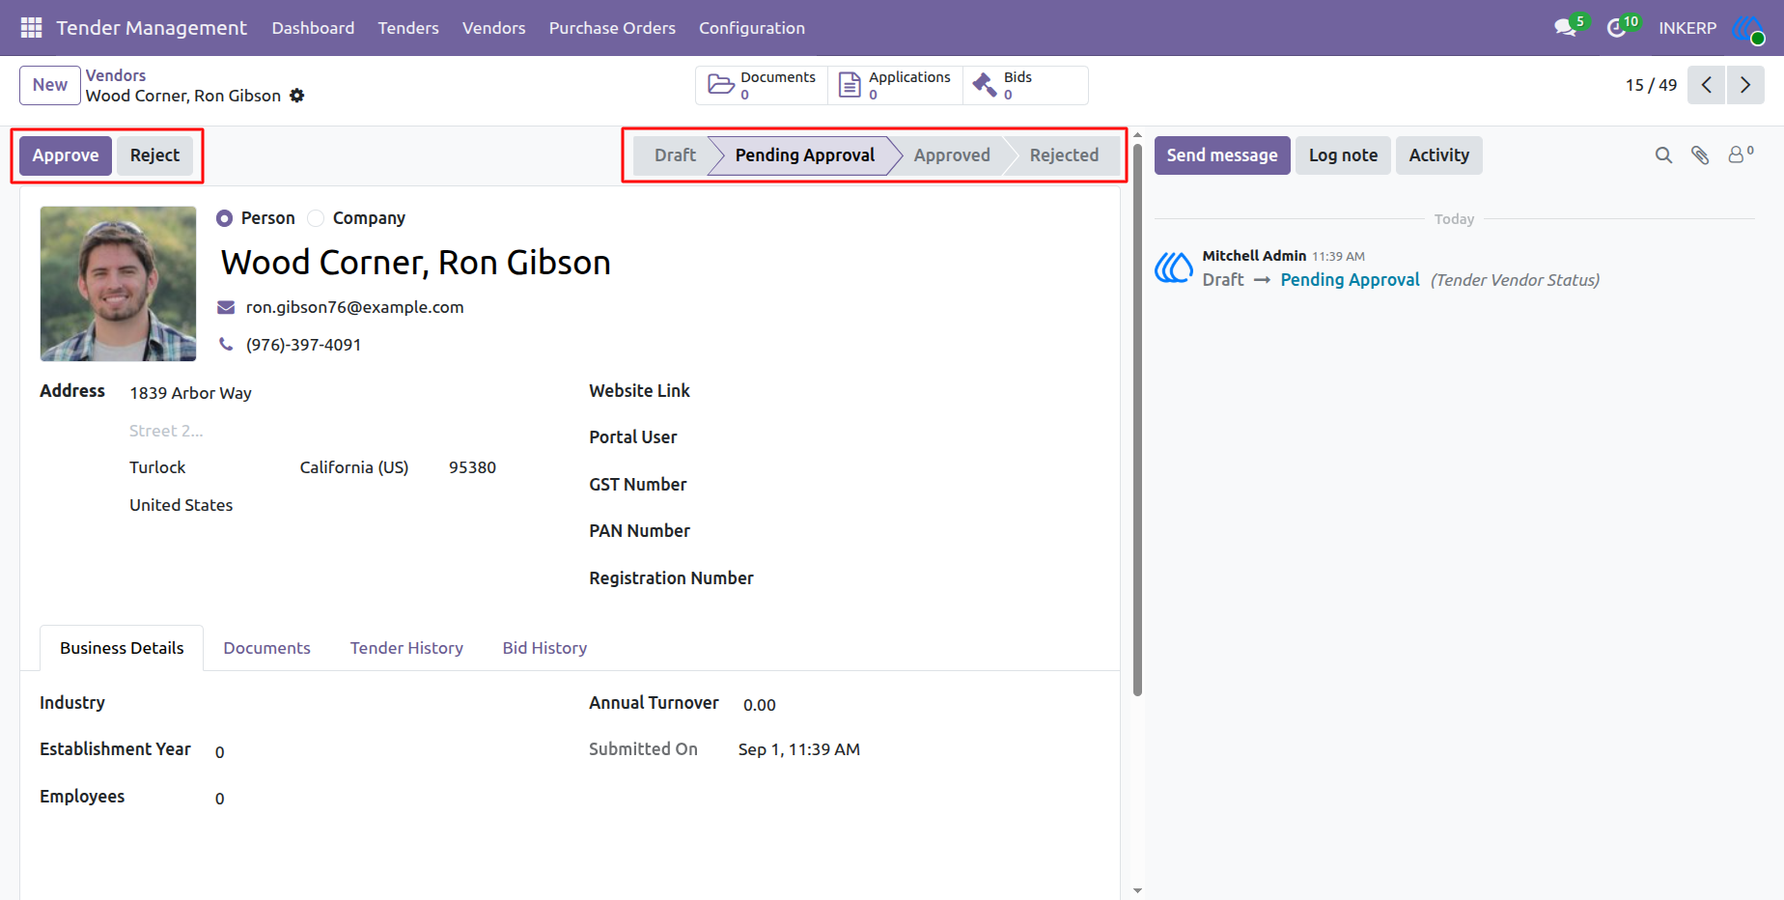The image size is (1784, 900).
Task: Open the user avatar menu in top bar
Action: point(1748,28)
